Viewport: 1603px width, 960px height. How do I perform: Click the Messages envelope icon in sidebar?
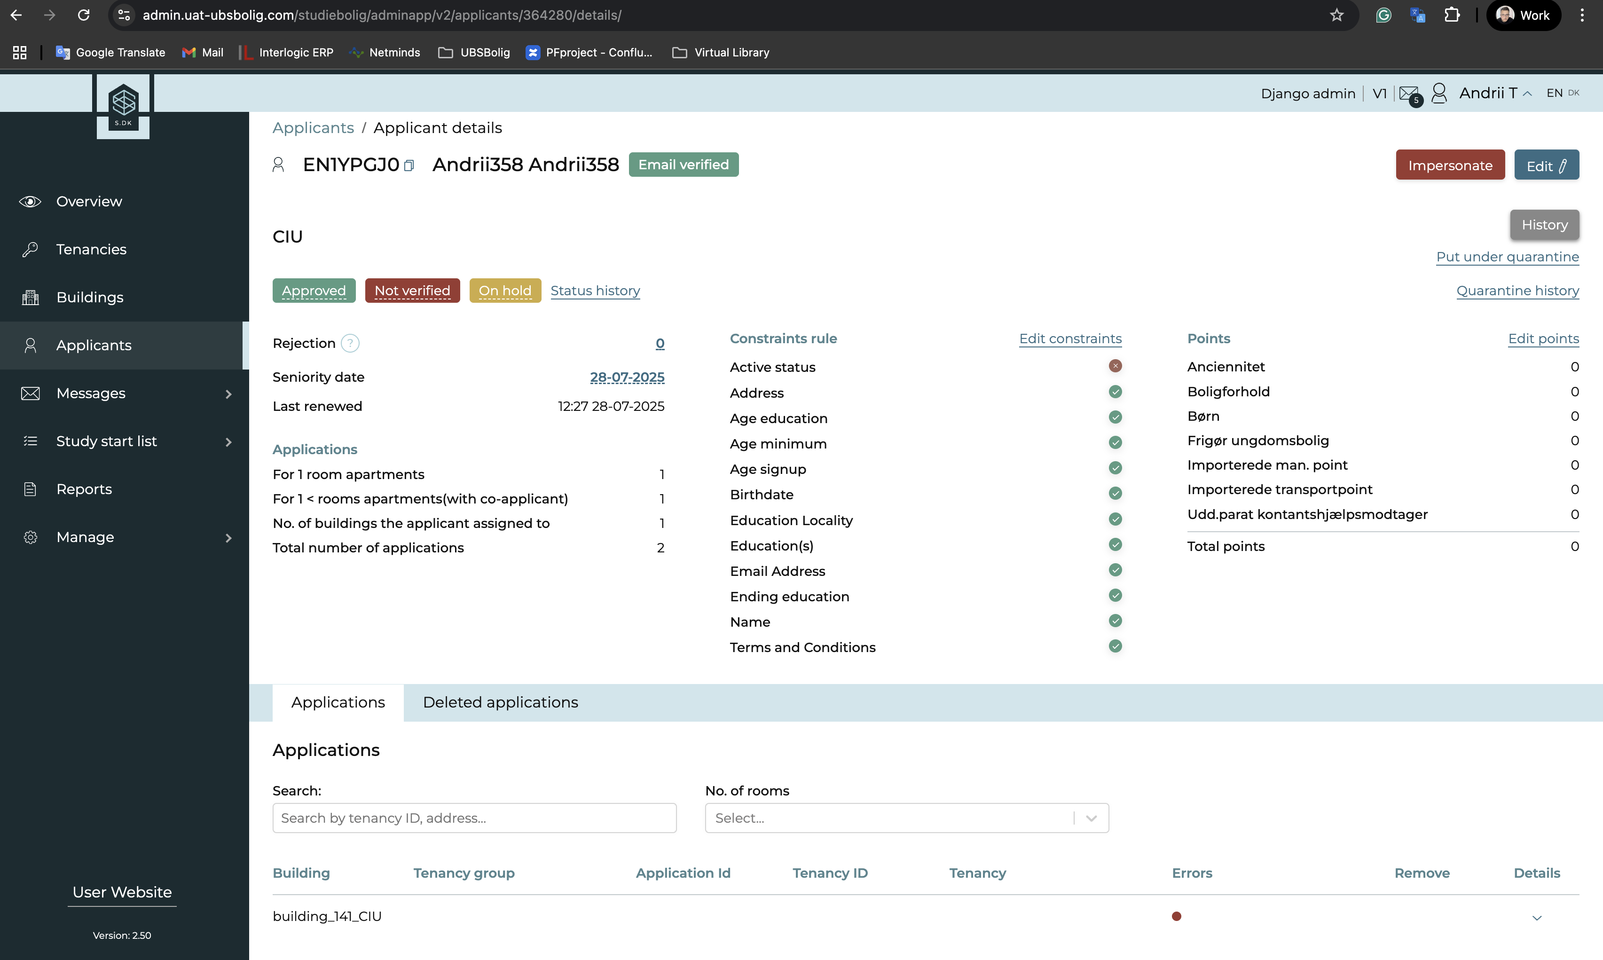(30, 393)
